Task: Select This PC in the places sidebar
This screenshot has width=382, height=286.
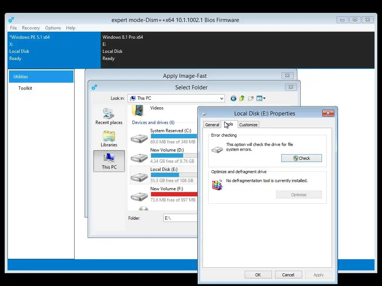Action: point(109,161)
